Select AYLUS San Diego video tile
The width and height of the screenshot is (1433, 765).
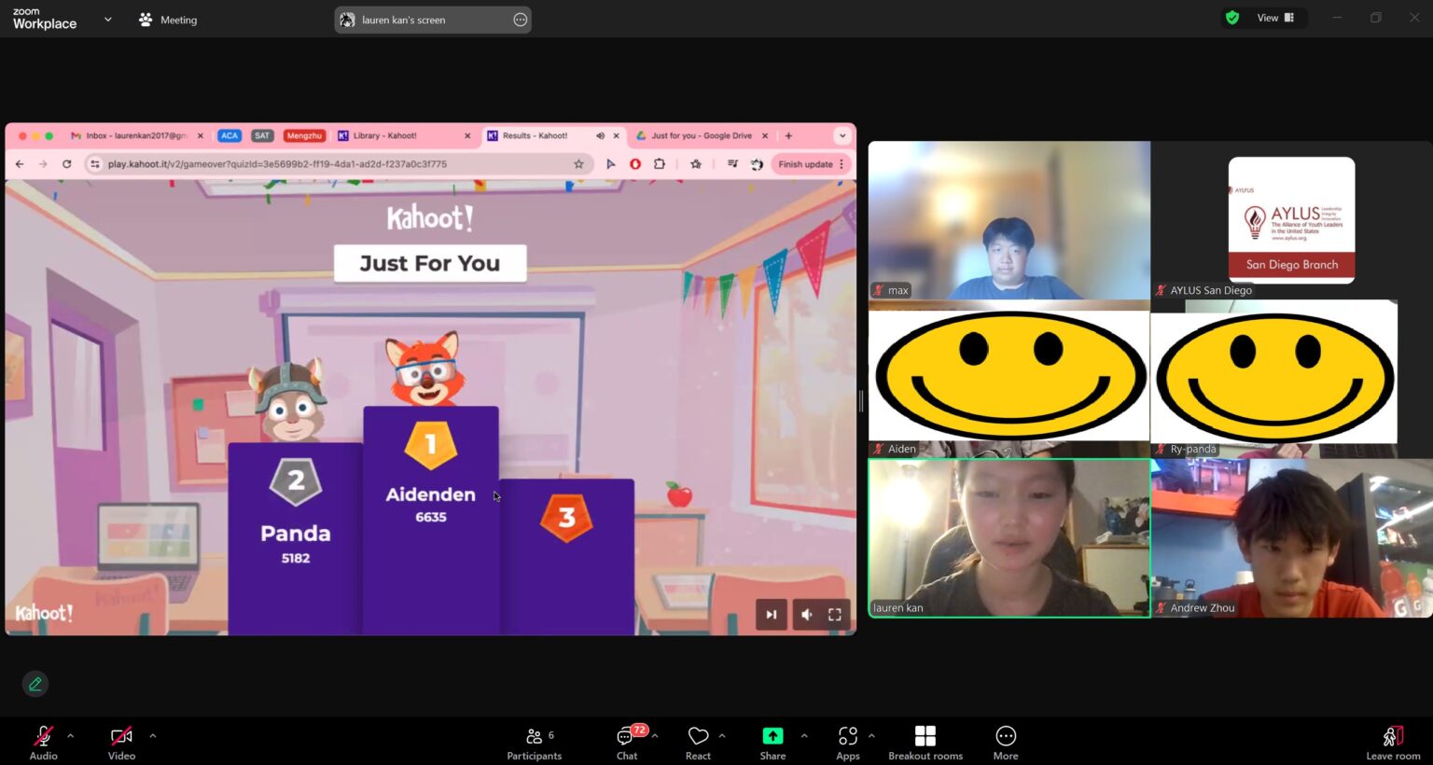point(1291,221)
